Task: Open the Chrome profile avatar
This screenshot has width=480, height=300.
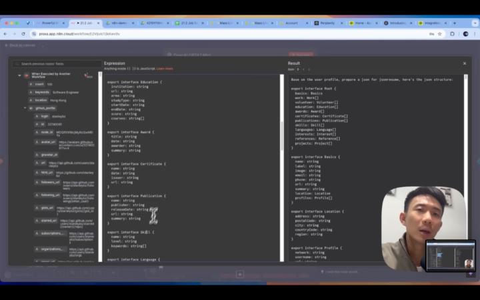Action: [x=465, y=34]
